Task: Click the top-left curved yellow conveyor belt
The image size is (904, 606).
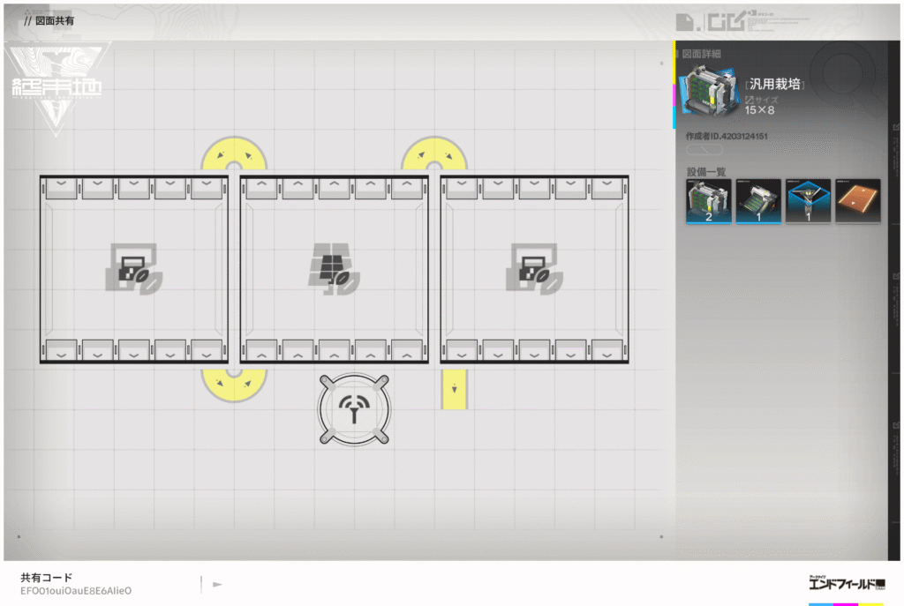Action: click(234, 153)
